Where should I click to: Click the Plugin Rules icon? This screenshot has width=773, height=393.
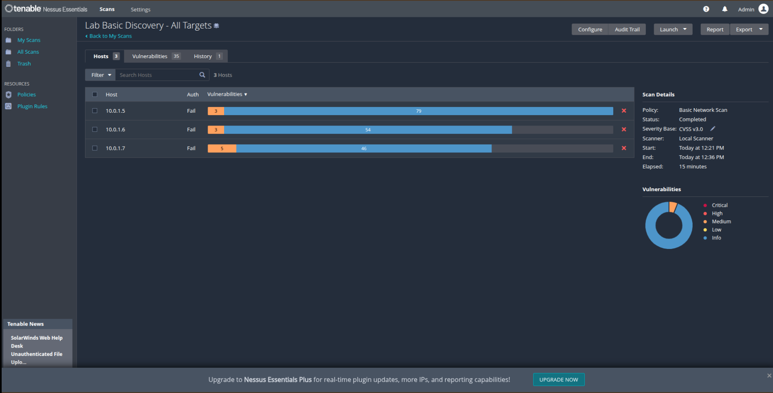pyautogui.click(x=8, y=106)
